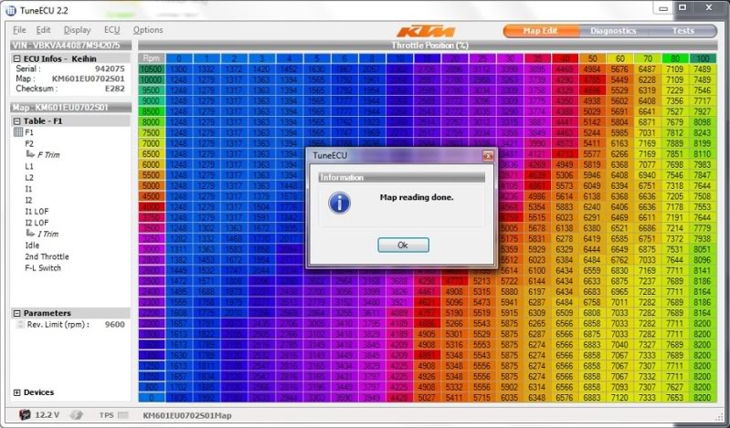Click the TPS indicator bar in status bar

coord(123,415)
